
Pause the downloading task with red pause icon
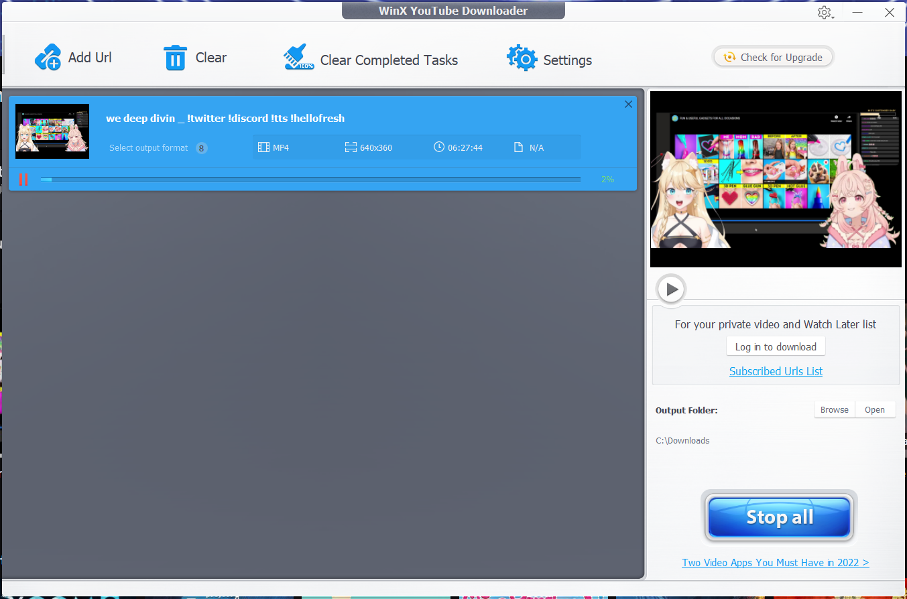point(23,180)
